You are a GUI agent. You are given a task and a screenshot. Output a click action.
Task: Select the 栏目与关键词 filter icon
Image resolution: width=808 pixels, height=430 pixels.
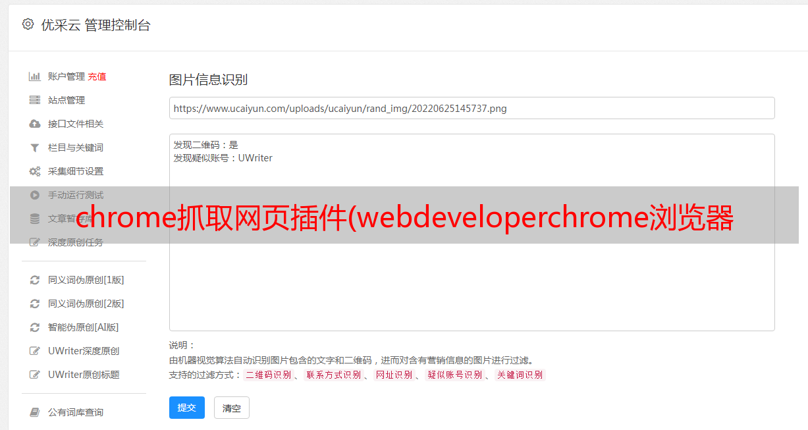coord(35,148)
